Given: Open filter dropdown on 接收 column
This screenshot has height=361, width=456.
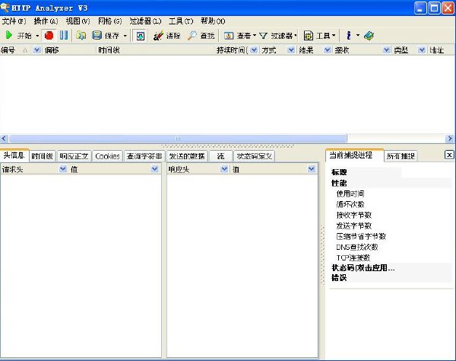Looking at the screenshot, I should pos(387,50).
